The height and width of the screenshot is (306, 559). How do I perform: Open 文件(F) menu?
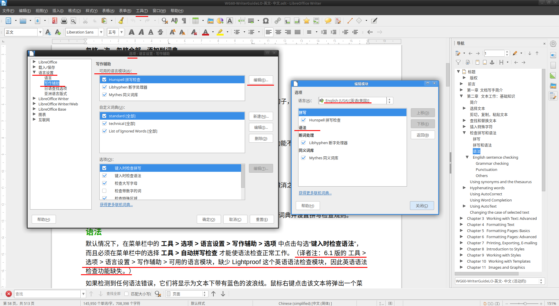(x=8, y=11)
